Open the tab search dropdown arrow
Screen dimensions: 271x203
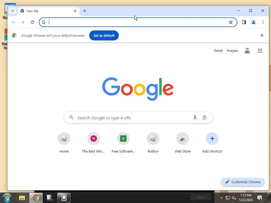pyautogui.click(x=13, y=11)
